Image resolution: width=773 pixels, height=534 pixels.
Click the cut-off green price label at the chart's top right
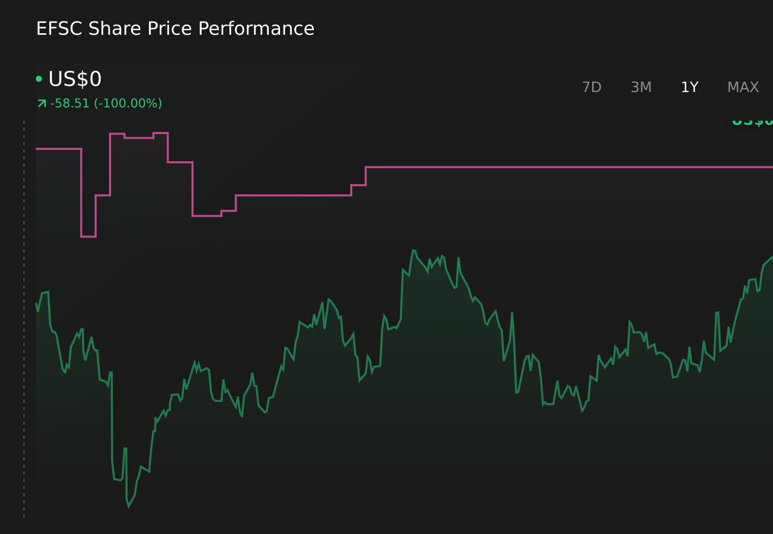752,122
